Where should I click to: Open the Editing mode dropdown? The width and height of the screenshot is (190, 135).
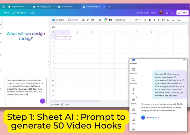pyautogui.click(x=20, y=12)
